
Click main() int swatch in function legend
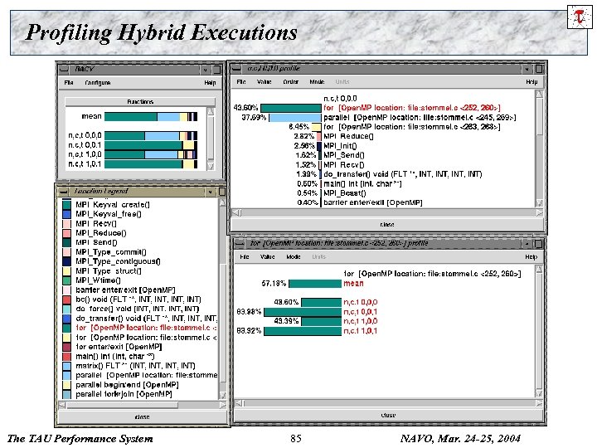[66, 357]
